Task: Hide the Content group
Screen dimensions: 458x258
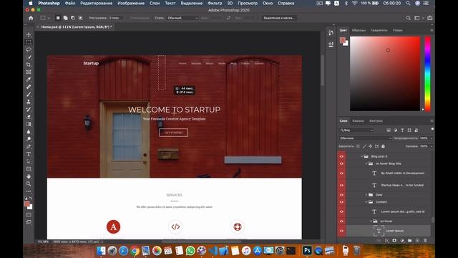Action: pos(341,202)
